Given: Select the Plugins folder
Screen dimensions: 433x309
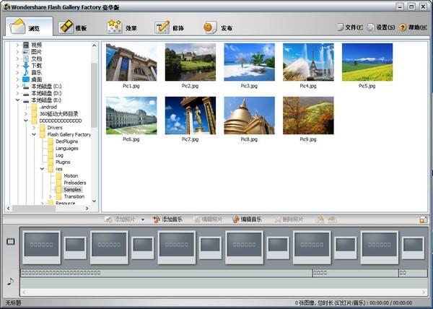Looking at the screenshot, I should click(63, 162).
